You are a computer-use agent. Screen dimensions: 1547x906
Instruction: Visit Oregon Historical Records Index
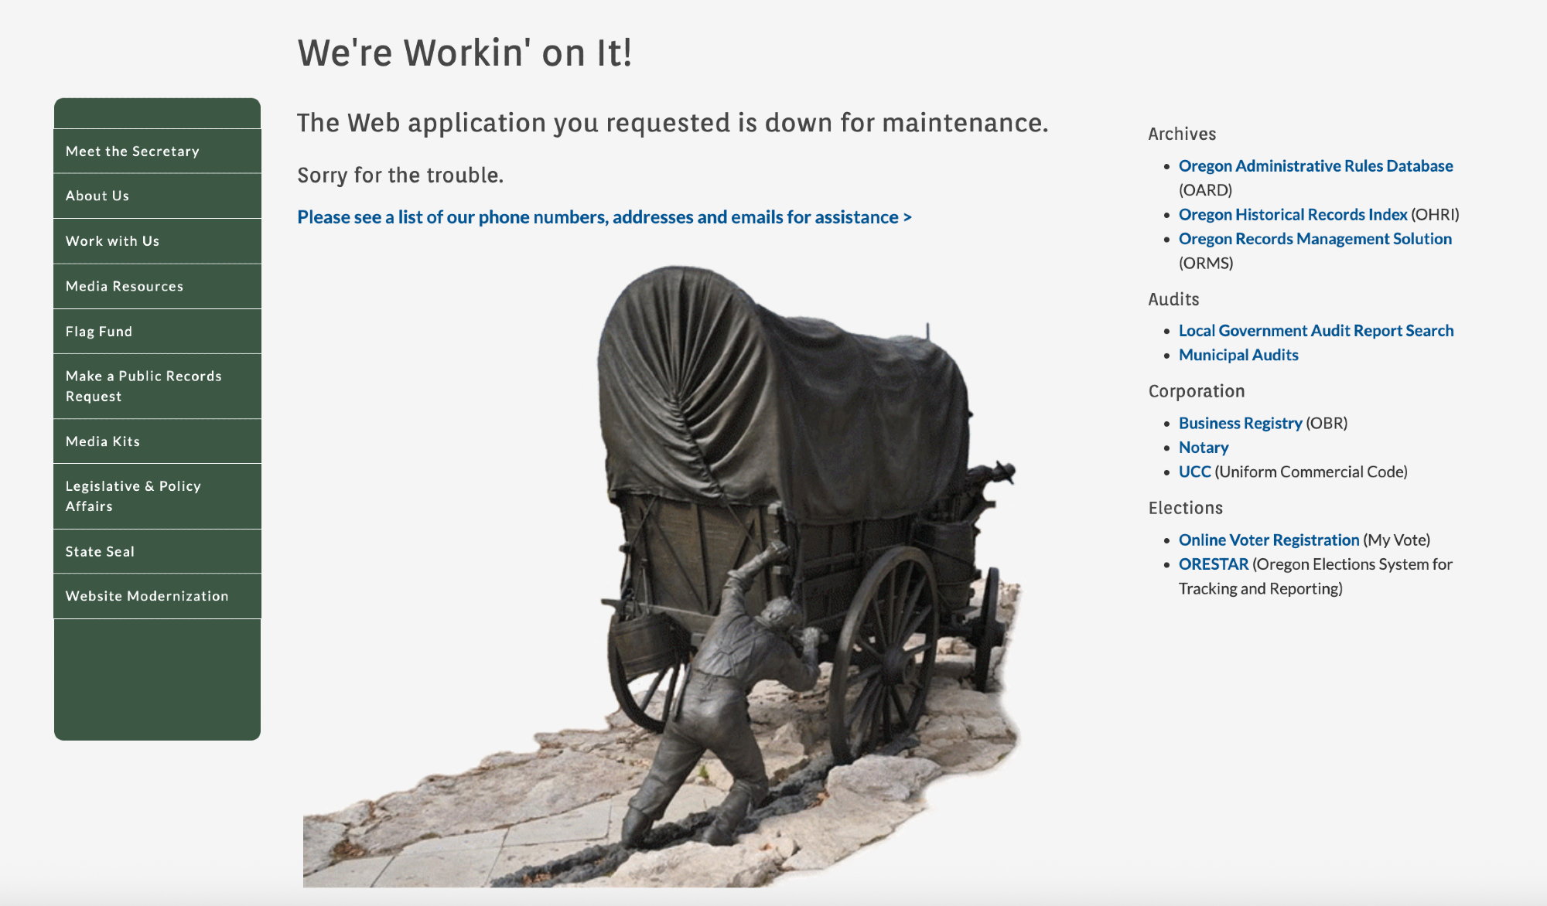pyautogui.click(x=1293, y=215)
